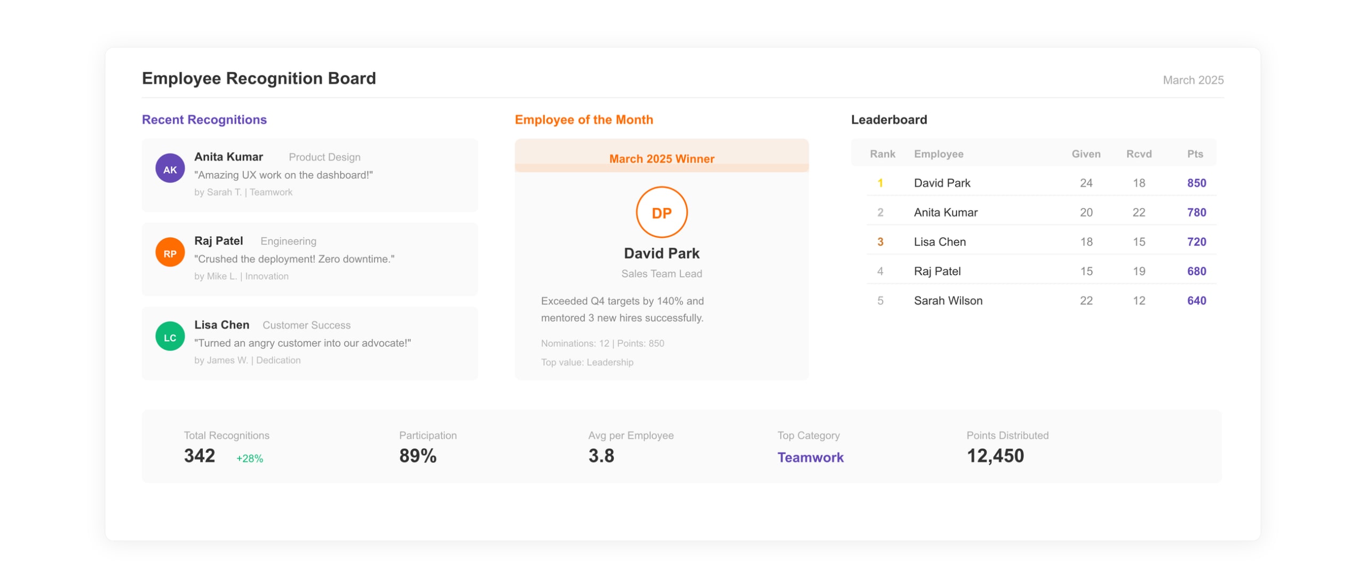The width and height of the screenshot is (1366, 585).
Task: Select the 89% Participation value
Action: click(x=418, y=455)
